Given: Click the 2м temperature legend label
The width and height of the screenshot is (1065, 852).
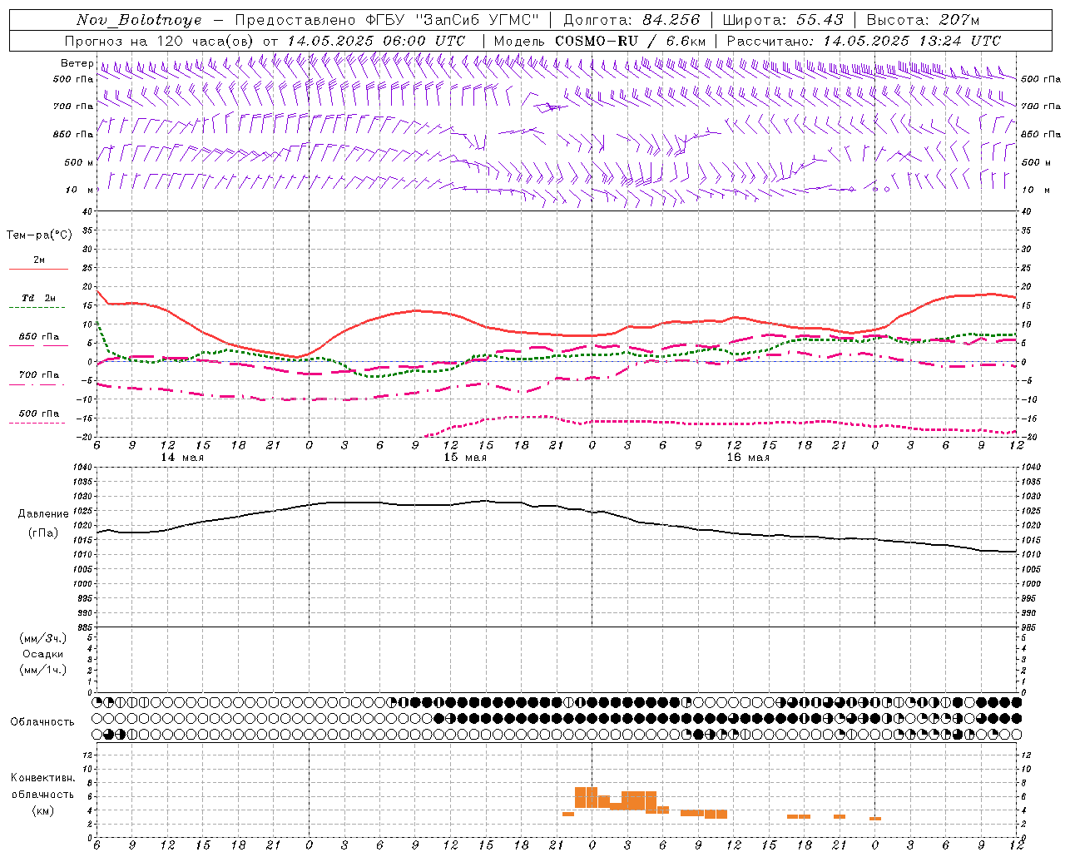Looking at the screenshot, I should coord(39,260).
